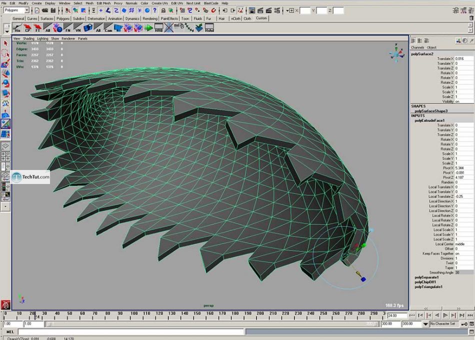Click the save scene icon
Image resolution: width=475 pixels, height=340 pixels.
coord(53,10)
